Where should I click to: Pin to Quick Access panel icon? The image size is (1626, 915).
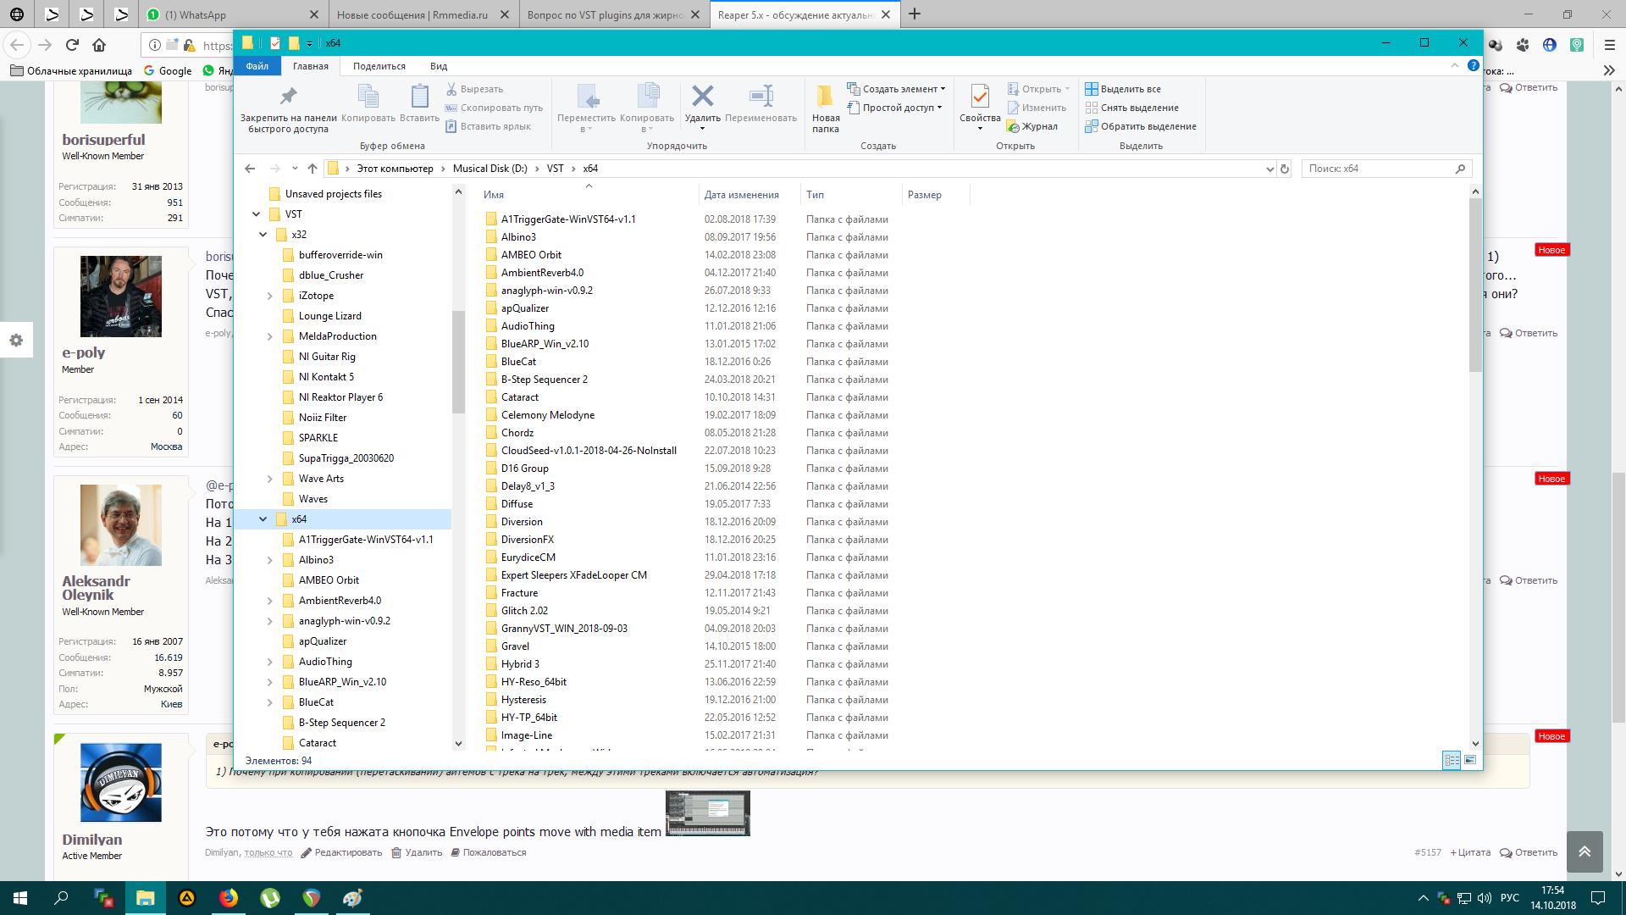click(288, 97)
